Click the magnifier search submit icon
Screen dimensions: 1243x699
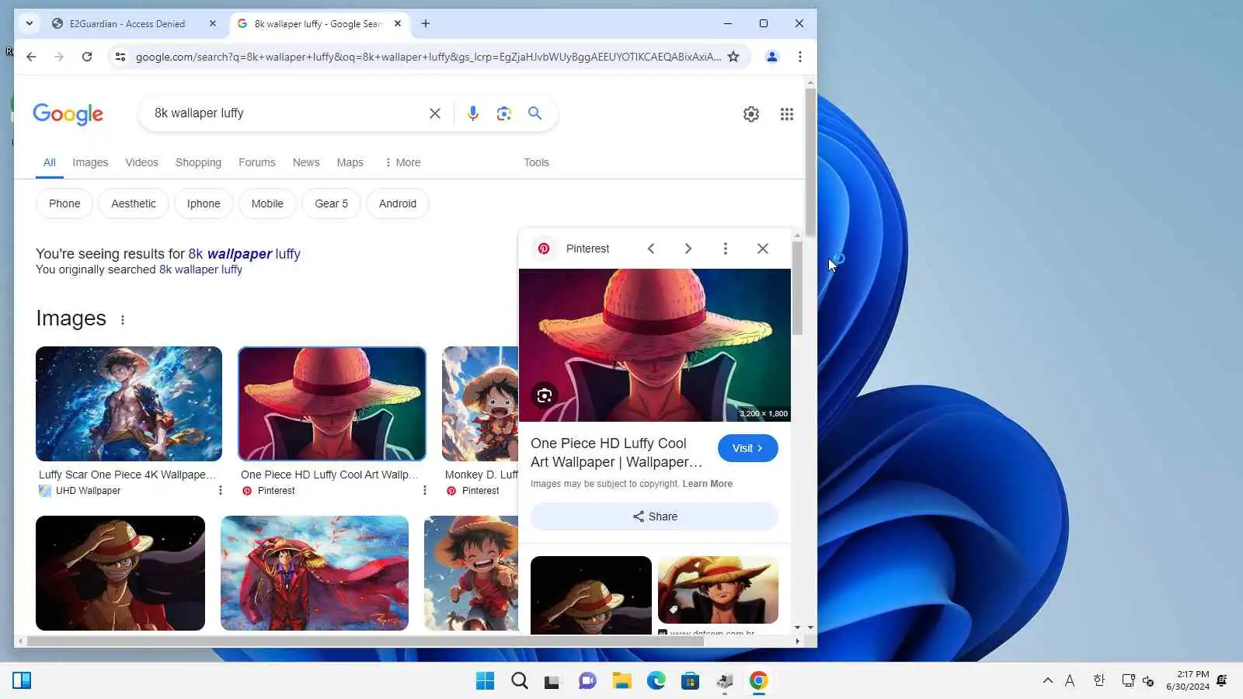pyautogui.click(x=535, y=113)
